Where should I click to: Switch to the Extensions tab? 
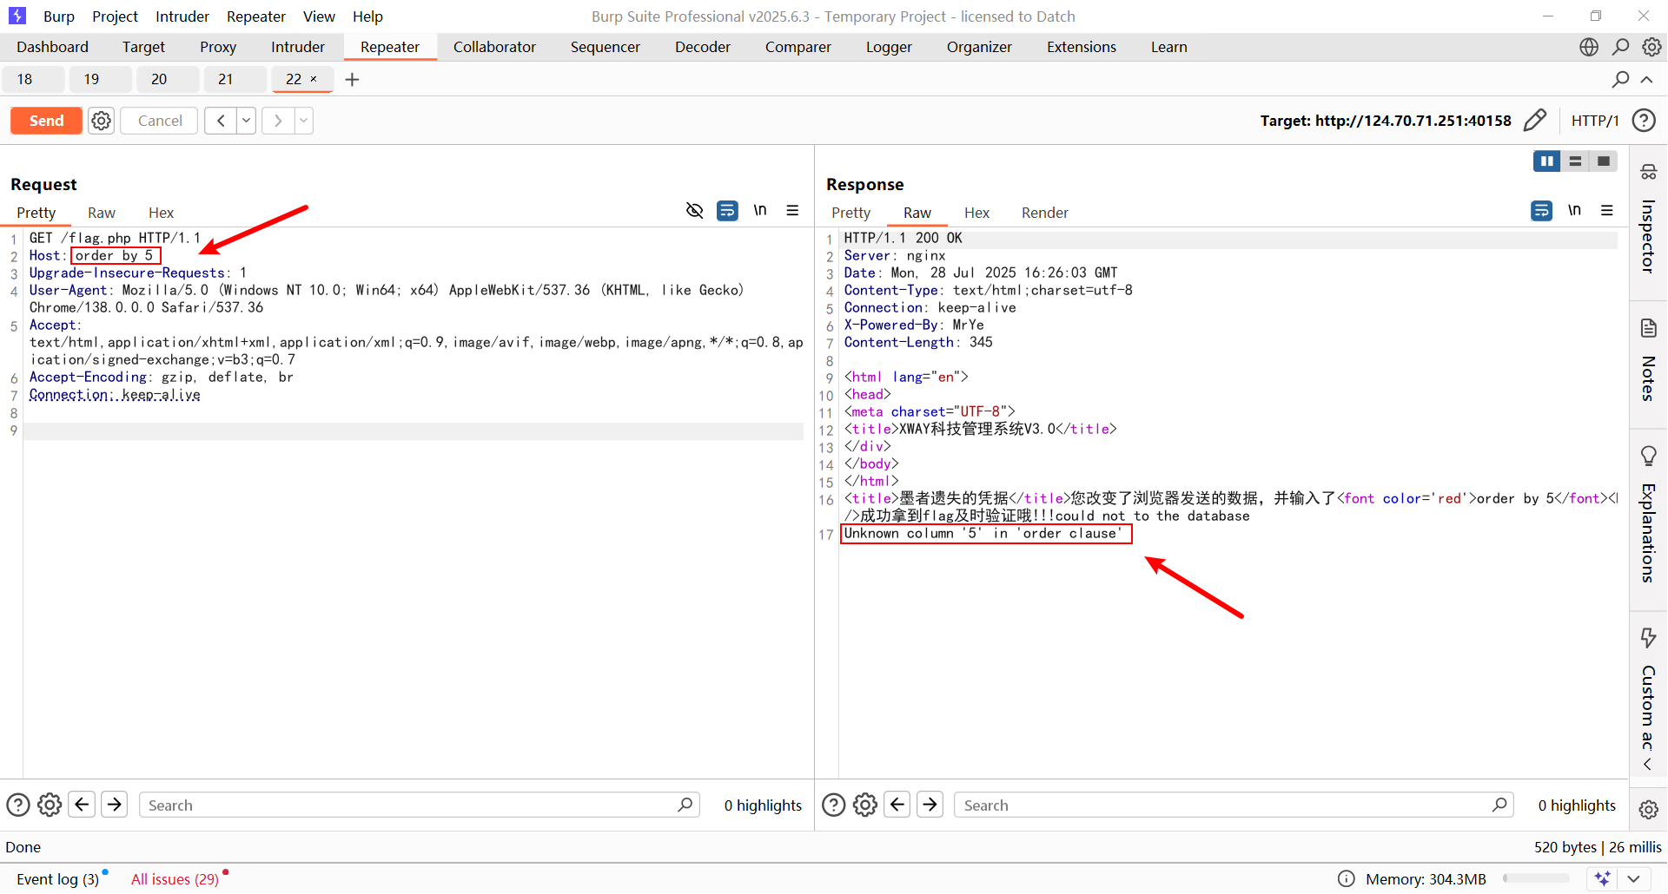(1082, 47)
